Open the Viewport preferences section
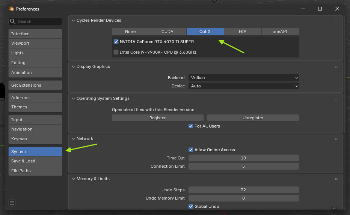 35,43
